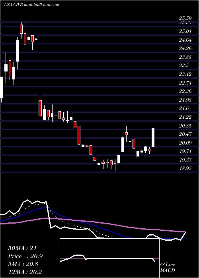Click the 22.74 price axis label

[185, 83]
